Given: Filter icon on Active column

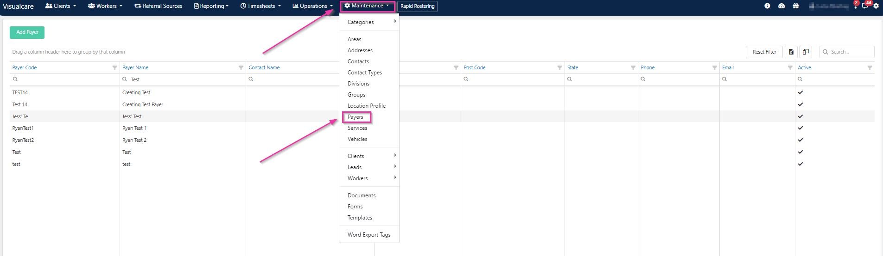Looking at the screenshot, I should click(x=870, y=67).
